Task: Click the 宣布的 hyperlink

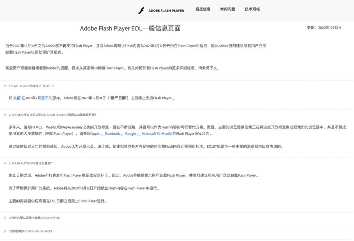Action: click(x=47, y=98)
